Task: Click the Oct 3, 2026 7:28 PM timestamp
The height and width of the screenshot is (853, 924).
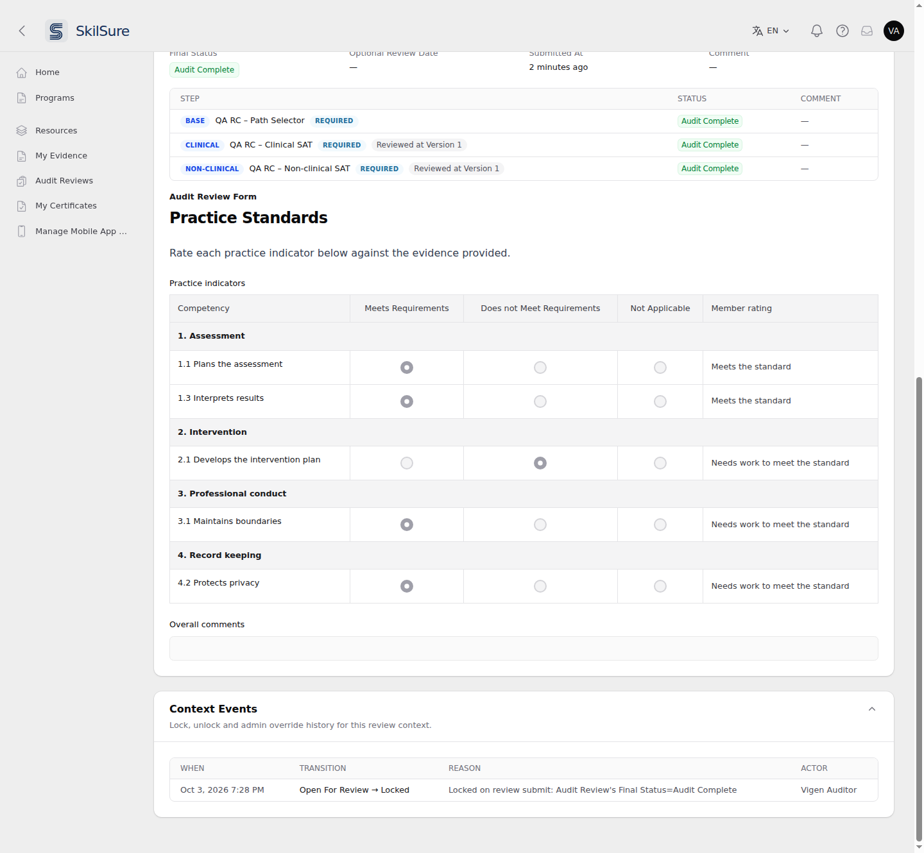Action: pyautogui.click(x=222, y=790)
